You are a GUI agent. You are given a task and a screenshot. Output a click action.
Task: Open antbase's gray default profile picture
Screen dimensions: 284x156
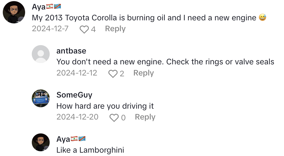click(x=41, y=54)
